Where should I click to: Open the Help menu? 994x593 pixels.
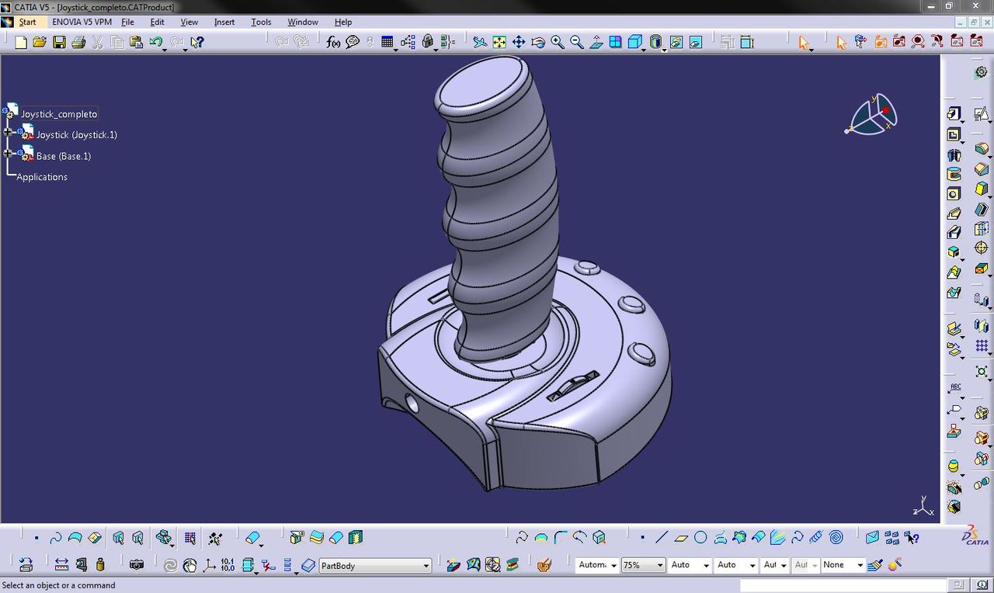pos(343,22)
